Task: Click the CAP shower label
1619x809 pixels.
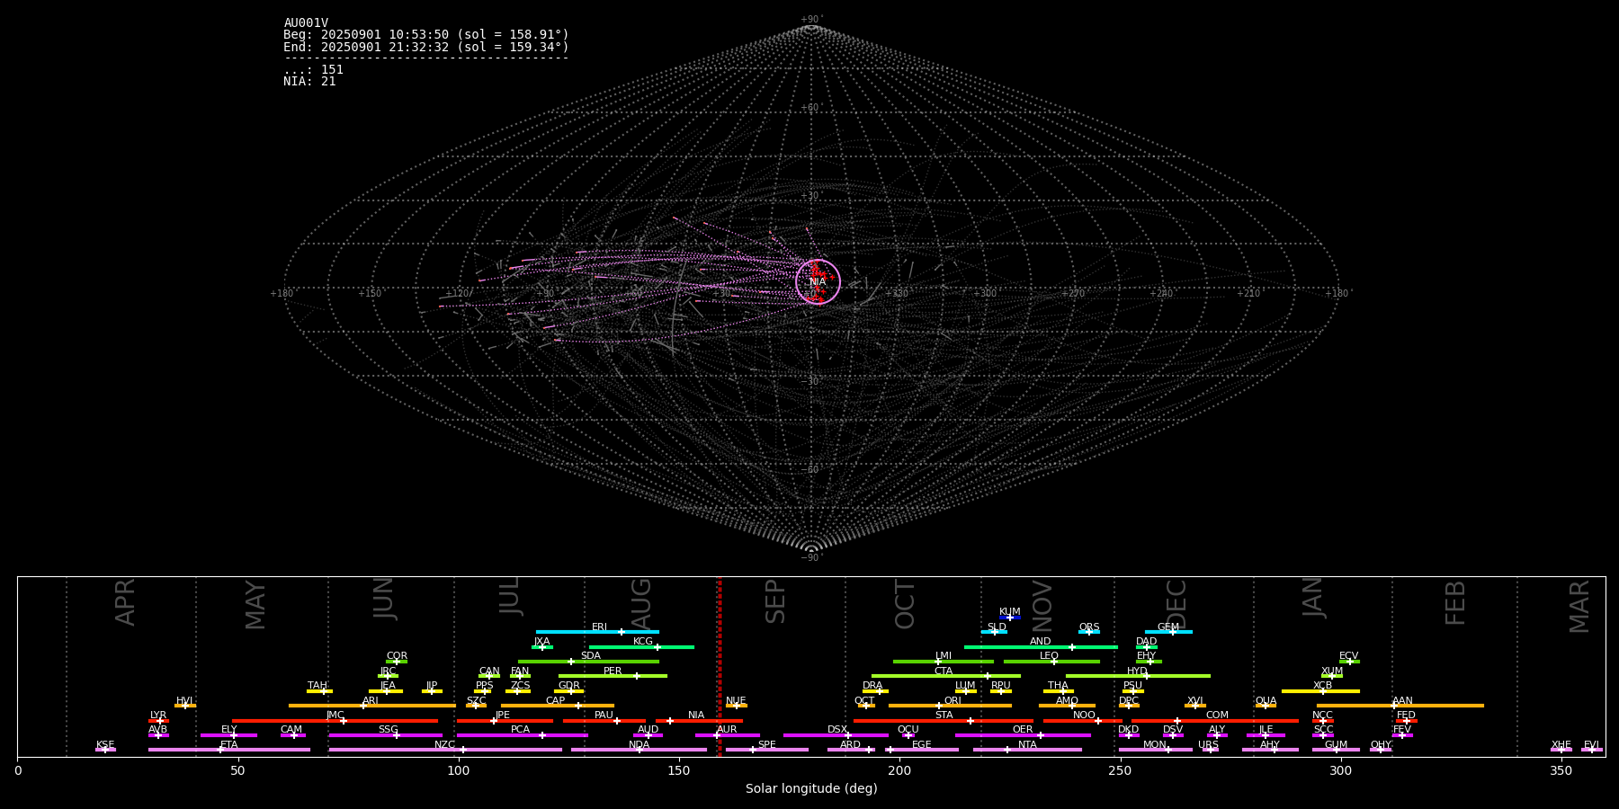Action: [556, 700]
